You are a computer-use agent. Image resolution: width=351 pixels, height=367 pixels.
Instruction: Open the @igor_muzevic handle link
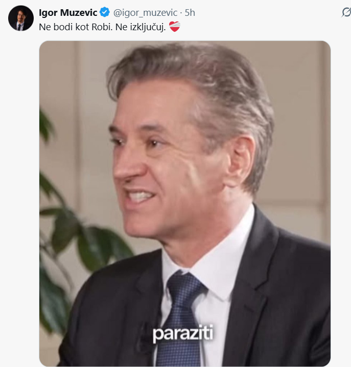pos(145,13)
